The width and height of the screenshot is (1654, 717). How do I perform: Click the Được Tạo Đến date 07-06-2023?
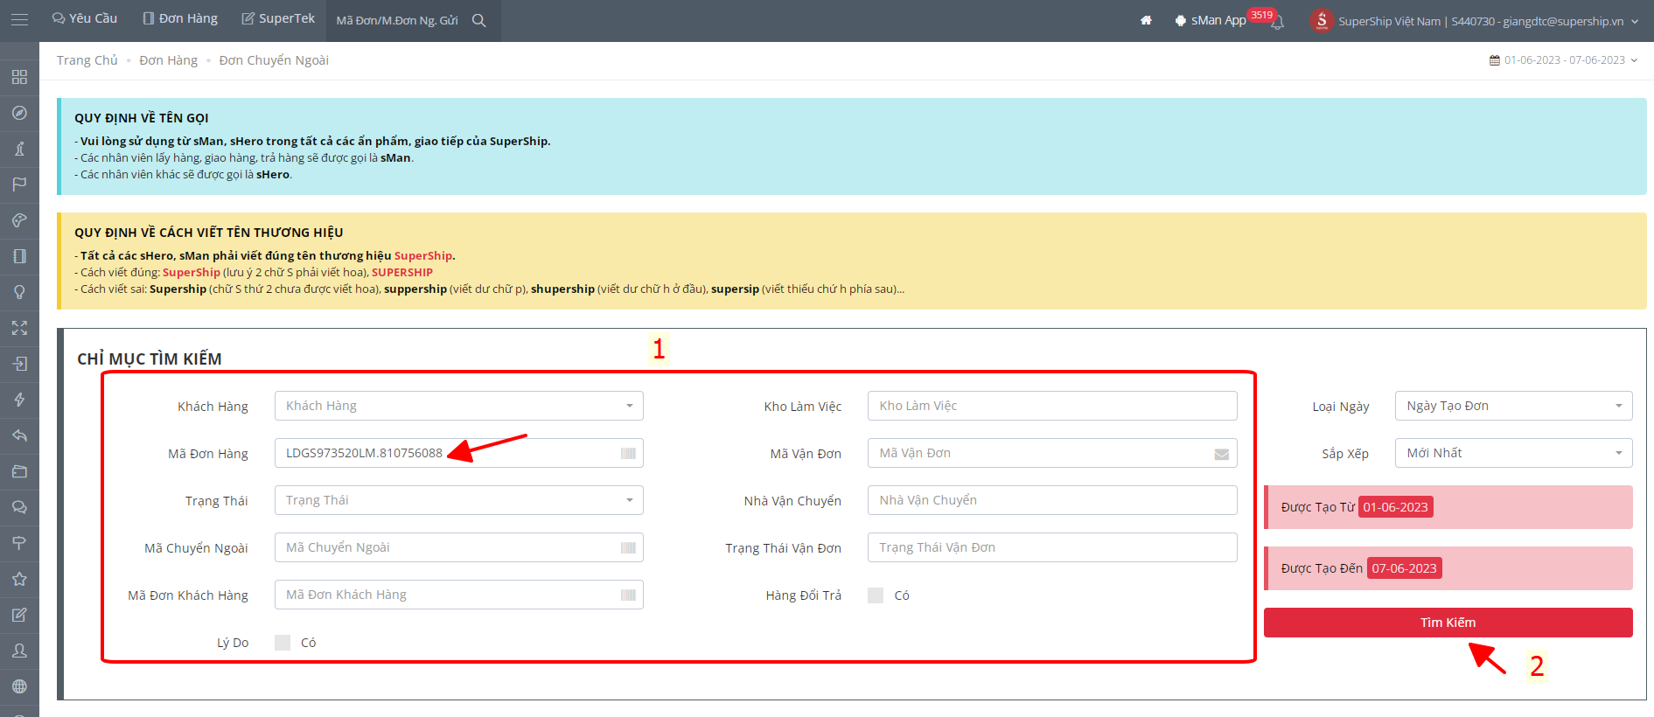[x=1405, y=568]
